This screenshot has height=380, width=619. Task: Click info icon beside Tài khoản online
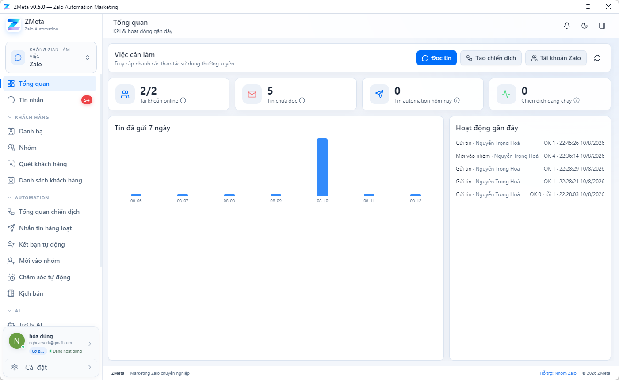pyautogui.click(x=183, y=101)
